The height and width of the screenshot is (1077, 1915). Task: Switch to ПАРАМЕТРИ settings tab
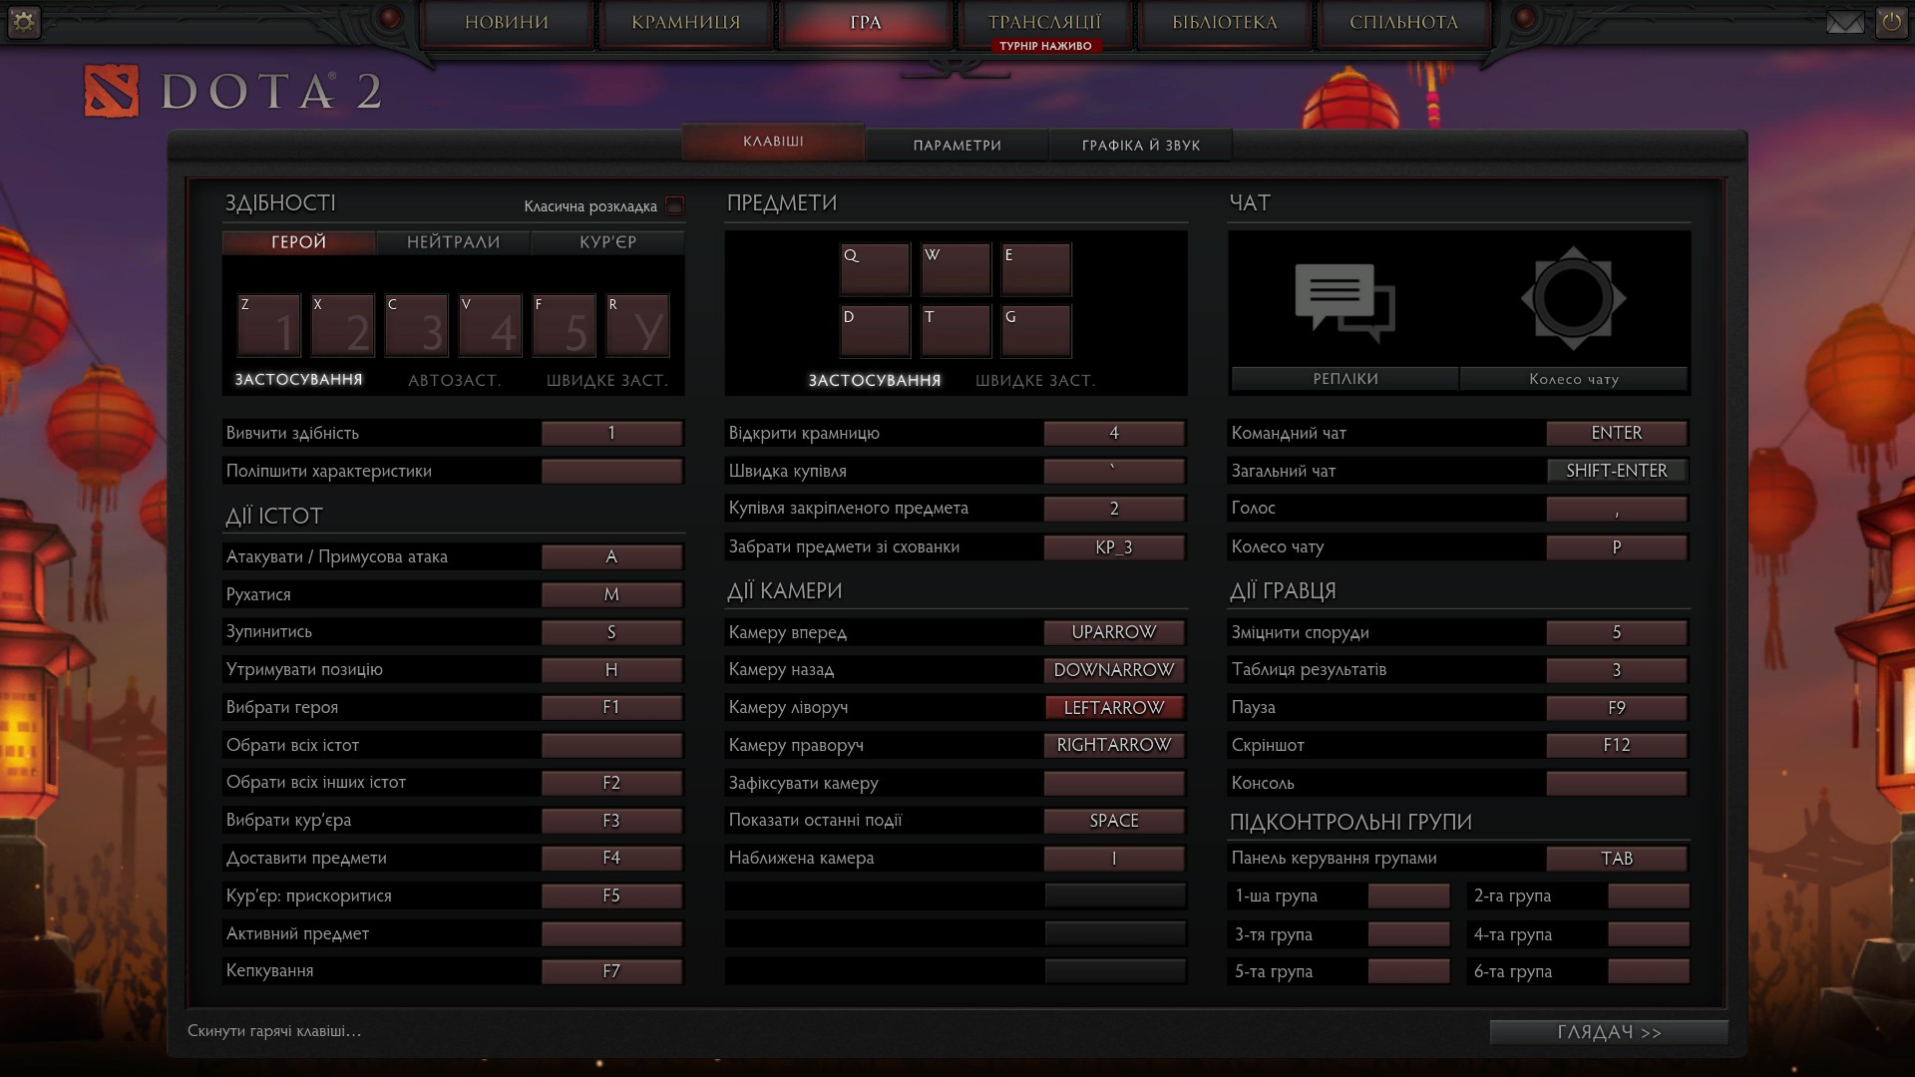pos(957,145)
